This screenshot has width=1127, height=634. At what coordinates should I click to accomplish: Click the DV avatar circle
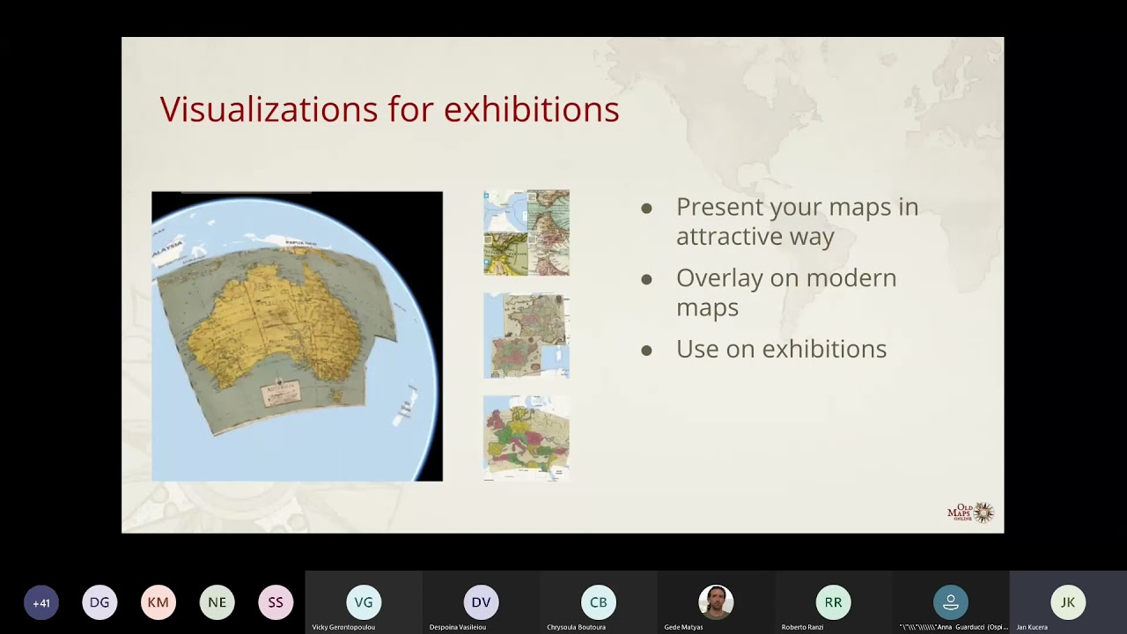pos(481,602)
